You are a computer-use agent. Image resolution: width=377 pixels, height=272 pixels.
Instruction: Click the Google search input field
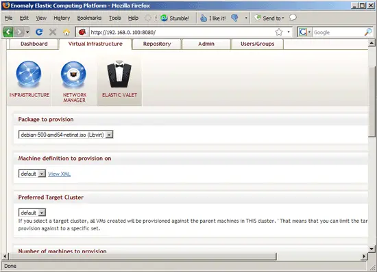coord(338,32)
